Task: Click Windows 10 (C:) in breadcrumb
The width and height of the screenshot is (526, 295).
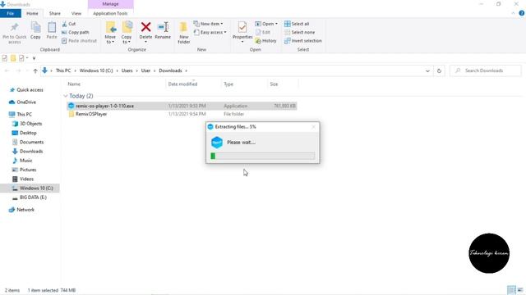Action: (96, 70)
